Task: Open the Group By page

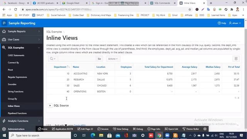Action: coord(12,99)
